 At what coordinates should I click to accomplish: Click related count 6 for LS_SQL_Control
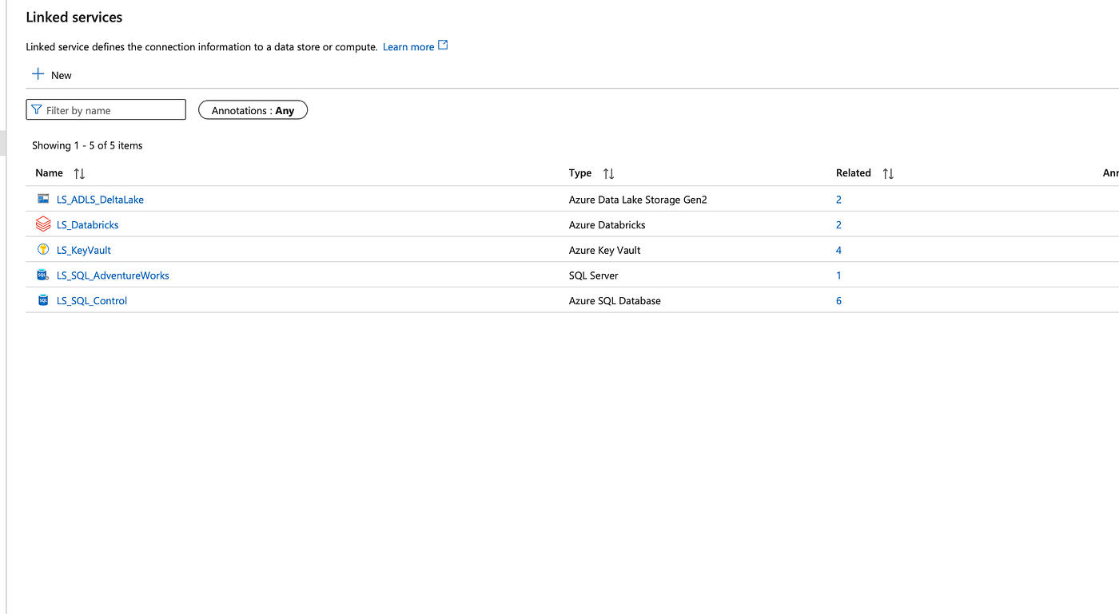838,301
